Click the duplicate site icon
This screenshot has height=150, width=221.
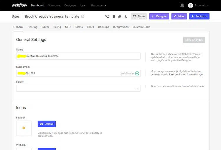[x=120, y=17]
